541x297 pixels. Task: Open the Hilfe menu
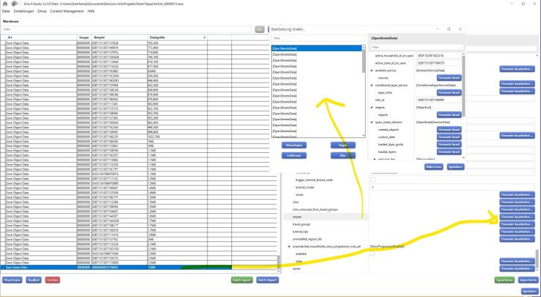pos(91,11)
